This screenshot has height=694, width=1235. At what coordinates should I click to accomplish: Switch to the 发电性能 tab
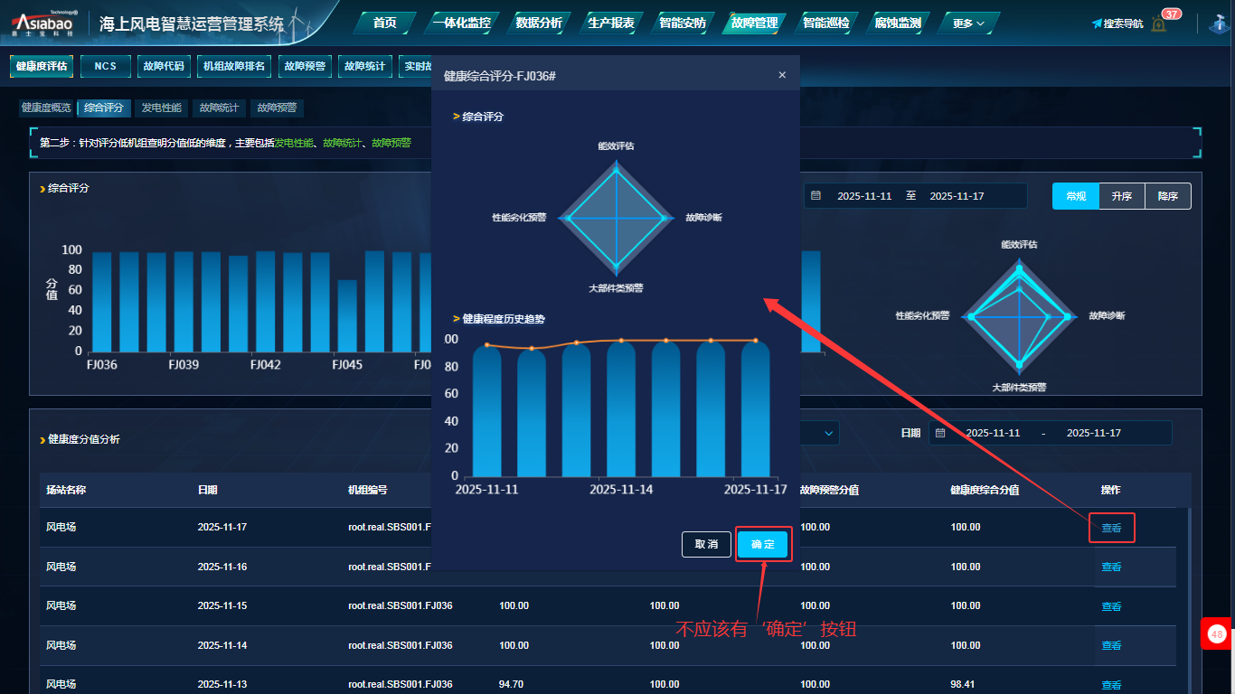tap(161, 108)
